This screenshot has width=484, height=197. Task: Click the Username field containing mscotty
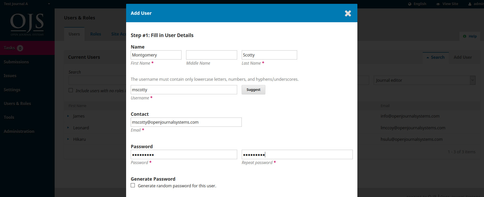184,90
